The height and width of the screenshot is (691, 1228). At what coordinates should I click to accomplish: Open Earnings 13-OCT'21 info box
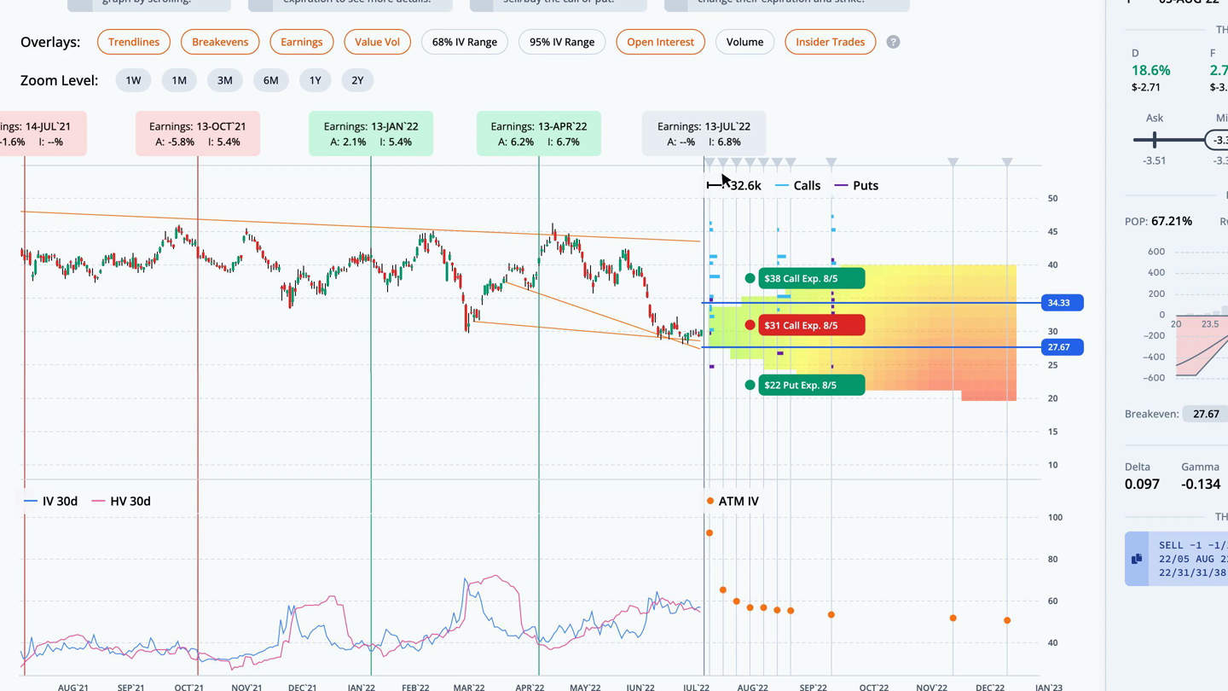[198, 134]
